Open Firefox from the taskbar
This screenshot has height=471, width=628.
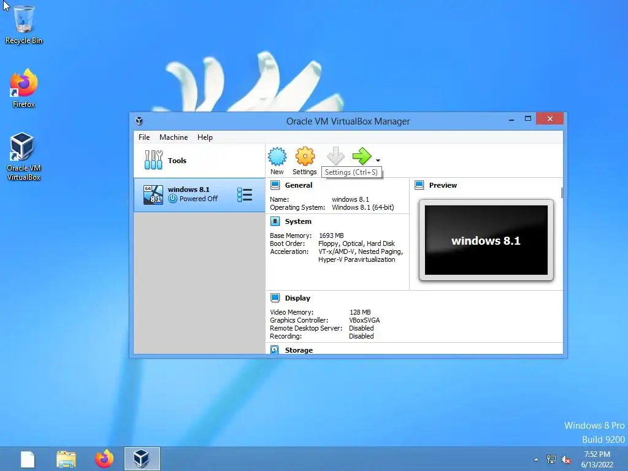[104, 459]
